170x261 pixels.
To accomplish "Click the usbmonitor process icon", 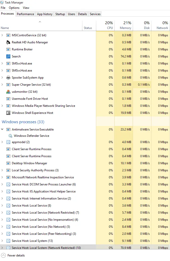I will tap(8, 92).
